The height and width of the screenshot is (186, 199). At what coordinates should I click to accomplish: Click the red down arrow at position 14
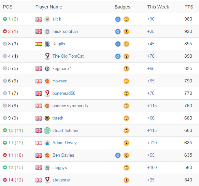[5, 180]
